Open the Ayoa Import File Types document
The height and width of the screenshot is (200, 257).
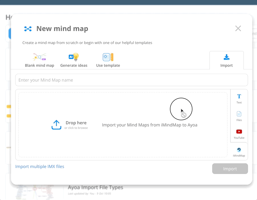(96, 187)
